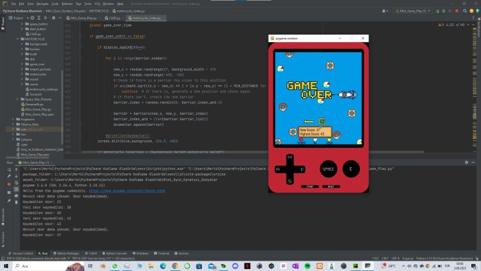
Task: Switch to the Mini_Game_Play.py editor tab
Action: tap(83, 18)
